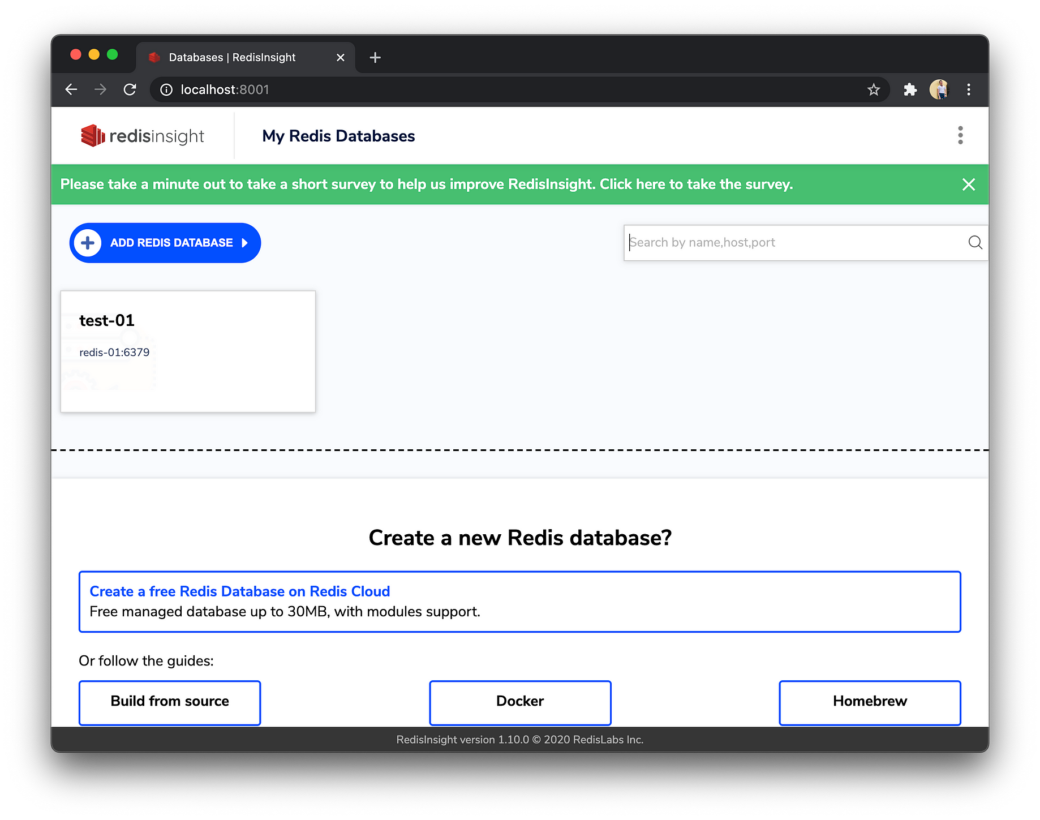This screenshot has width=1040, height=820.
Task: Open a new browser tab
Action: [375, 57]
